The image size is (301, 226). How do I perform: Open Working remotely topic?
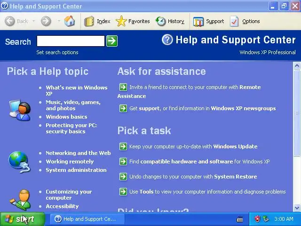coord(70,161)
